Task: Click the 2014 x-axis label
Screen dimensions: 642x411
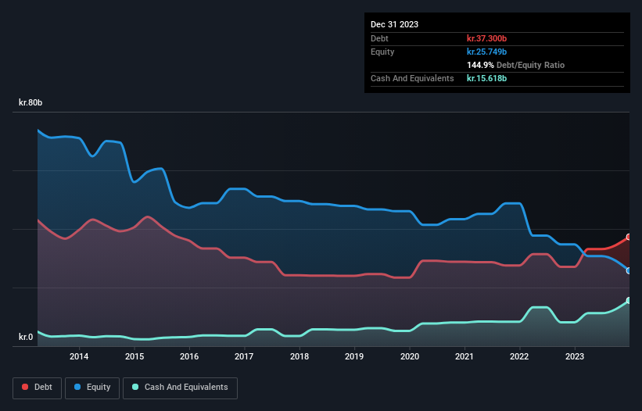Action: tap(79, 356)
